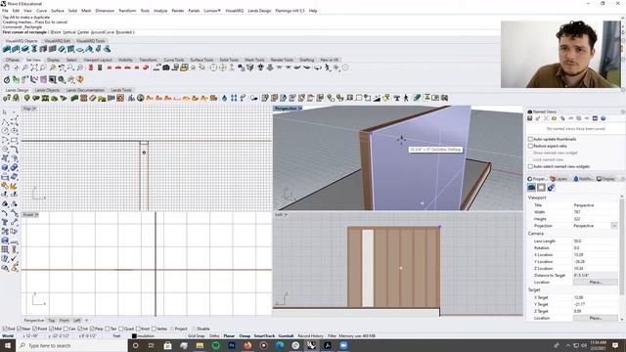Toggle the Mid osnap checkbox

click(51, 329)
